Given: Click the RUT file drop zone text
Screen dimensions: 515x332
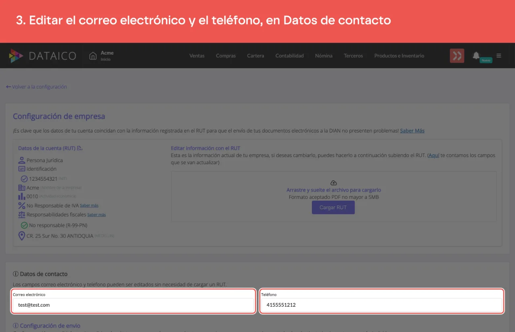Looking at the screenshot, I should pos(334,190).
